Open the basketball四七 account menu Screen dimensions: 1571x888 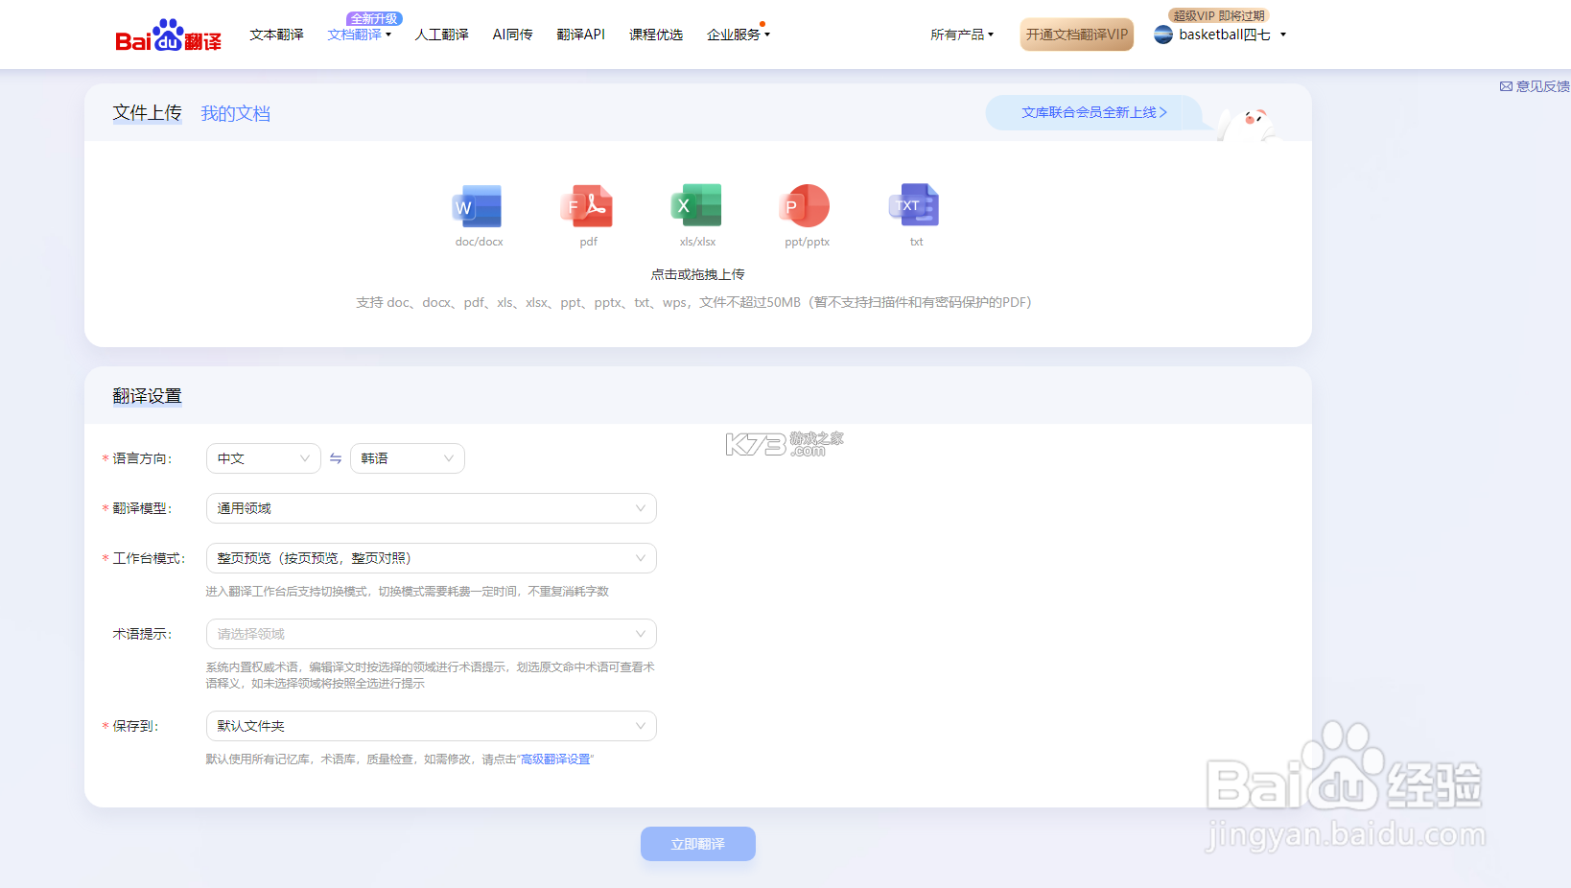[x=1231, y=35]
